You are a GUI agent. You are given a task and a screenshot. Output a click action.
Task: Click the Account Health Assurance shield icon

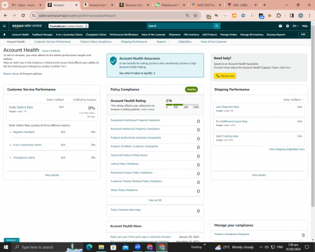113,60
